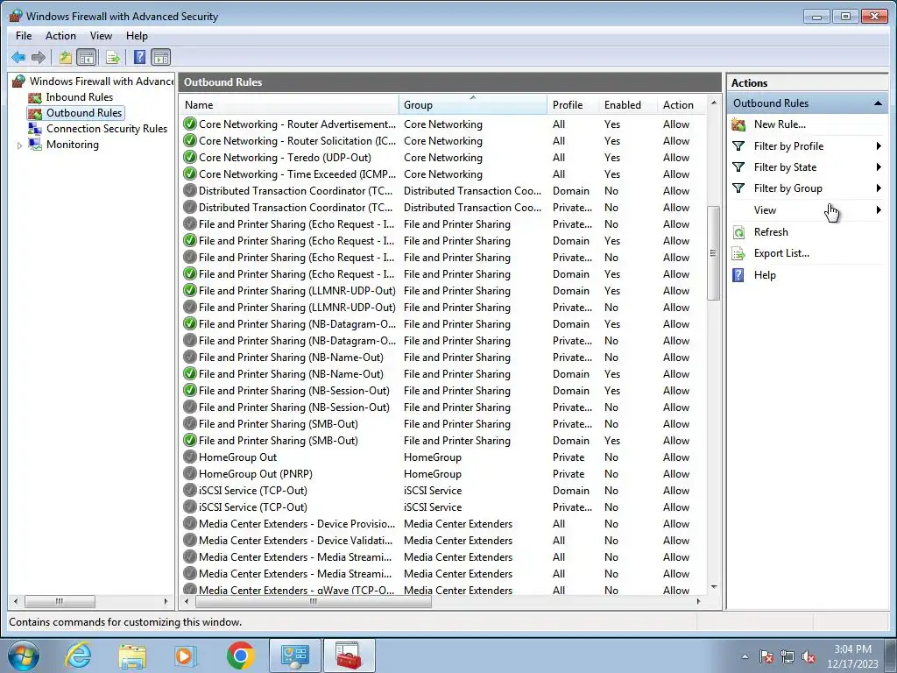Click the Windows Start orb

pyautogui.click(x=24, y=655)
